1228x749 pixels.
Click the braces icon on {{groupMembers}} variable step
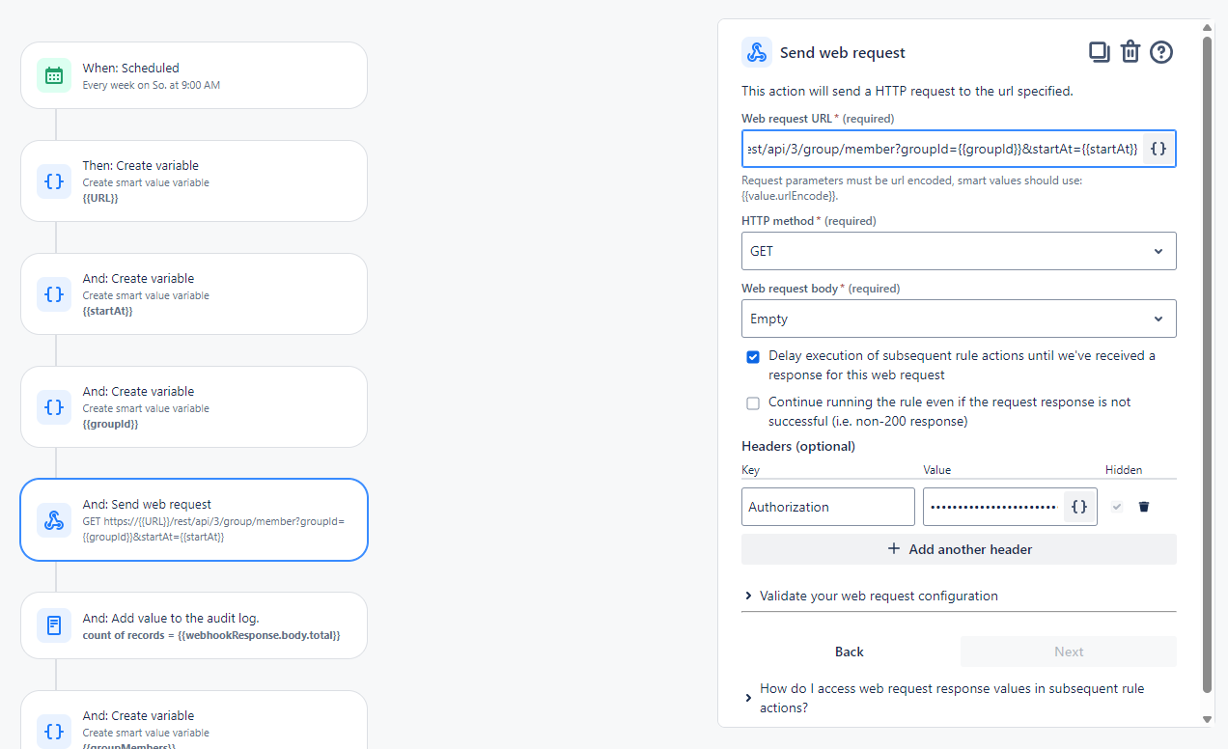coord(54,732)
